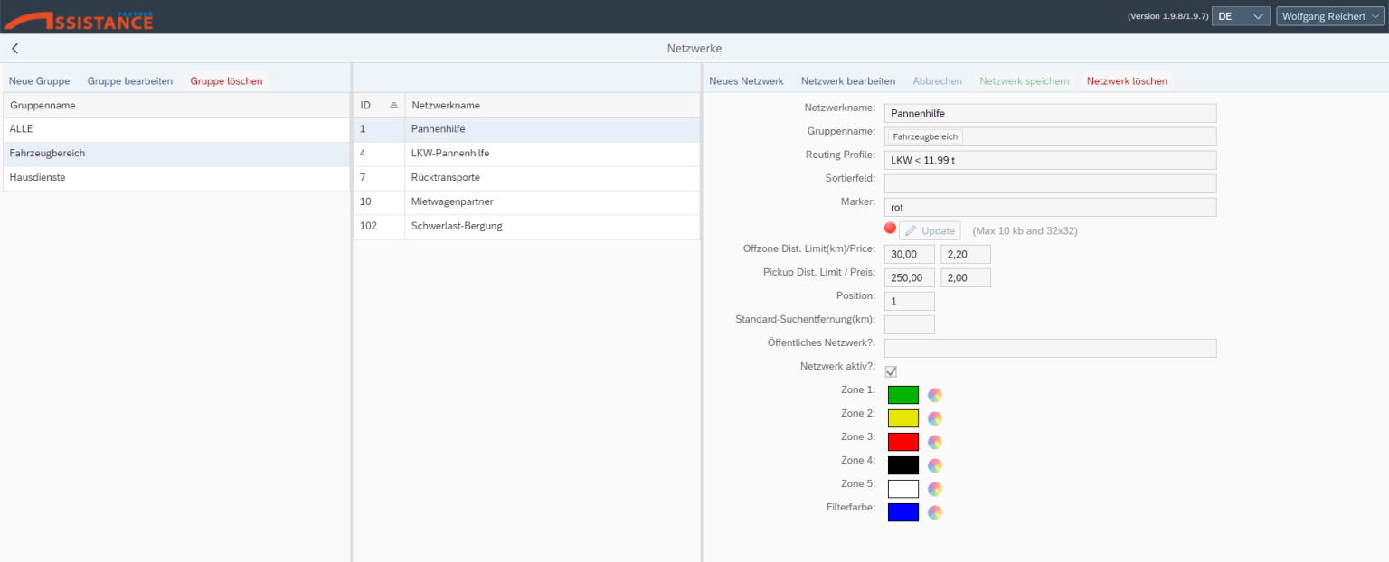The width and height of the screenshot is (1389, 562).
Task: Click the Assistance logo
Action: coord(77,15)
